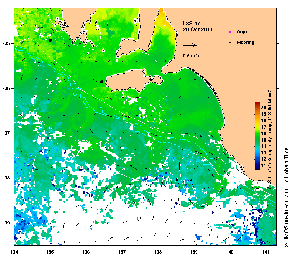
Task: Click the color bar value '14'
Action: (264, 146)
